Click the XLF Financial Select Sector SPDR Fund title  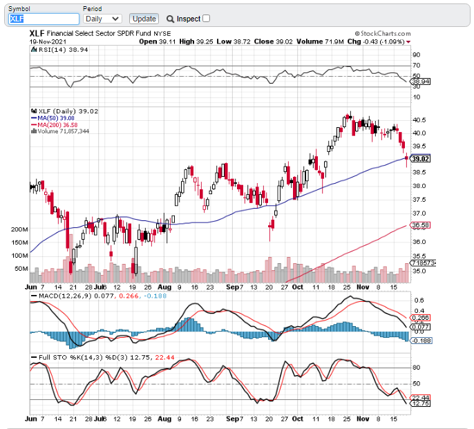(x=100, y=33)
